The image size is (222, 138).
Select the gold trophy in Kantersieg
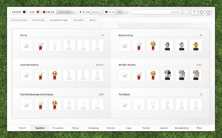point(196,45)
